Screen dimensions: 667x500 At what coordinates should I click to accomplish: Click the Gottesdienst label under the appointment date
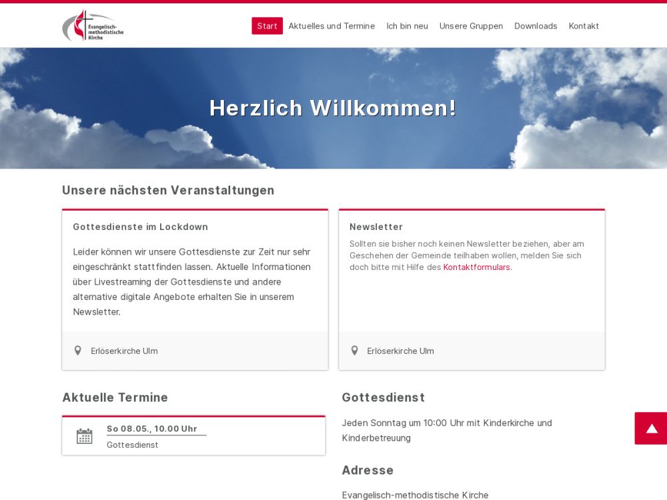[x=132, y=445]
